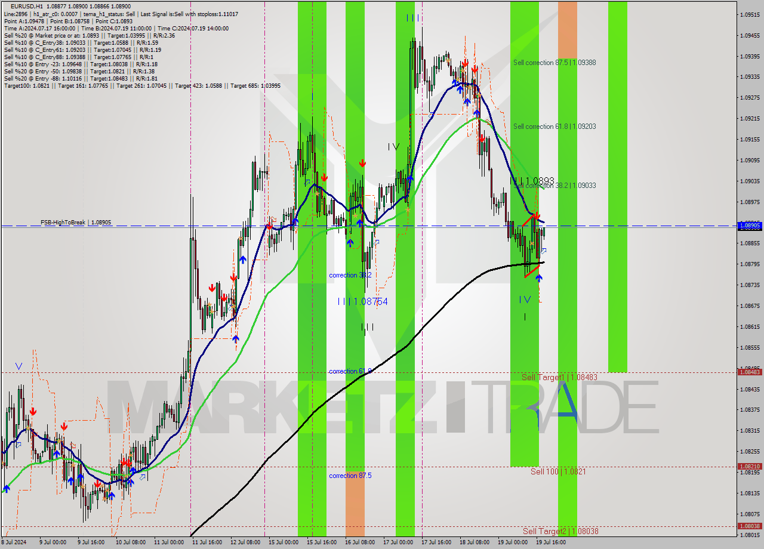This screenshot has height=549, width=764.
Task: Click the Sell correction 87.5 label
Action: click(x=554, y=62)
